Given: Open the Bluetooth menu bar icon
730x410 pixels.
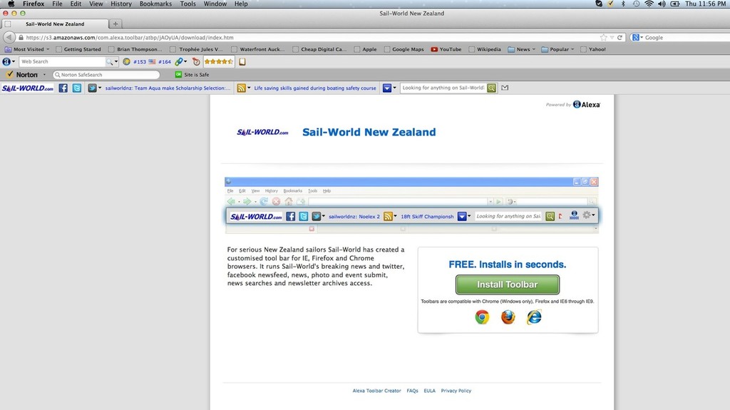Looking at the screenshot, I should (x=623, y=4).
